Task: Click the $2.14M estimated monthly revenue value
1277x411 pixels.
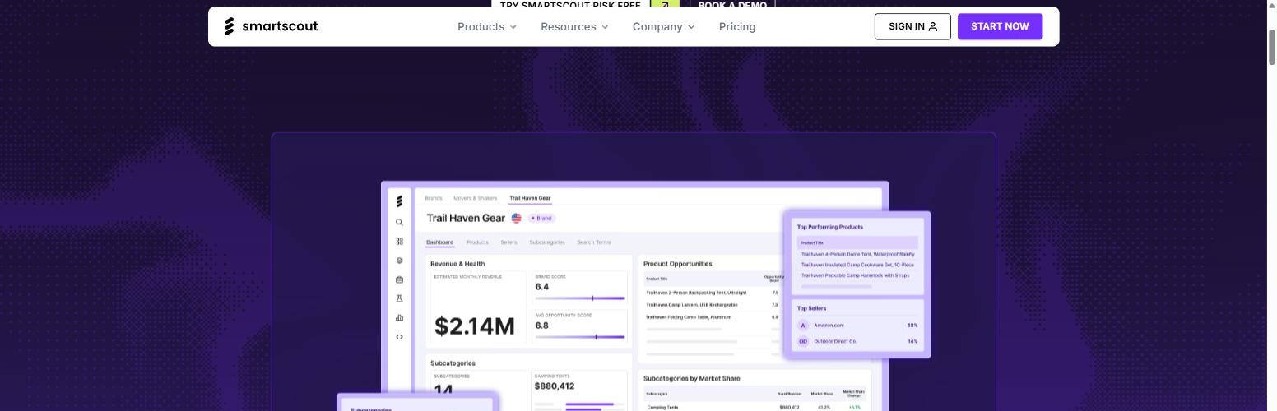Action: 475,326
